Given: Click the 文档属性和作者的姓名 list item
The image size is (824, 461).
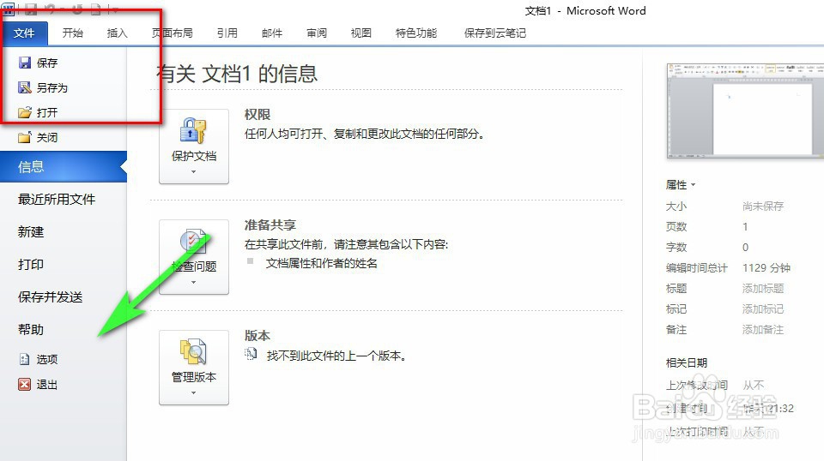Looking at the screenshot, I should [322, 263].
